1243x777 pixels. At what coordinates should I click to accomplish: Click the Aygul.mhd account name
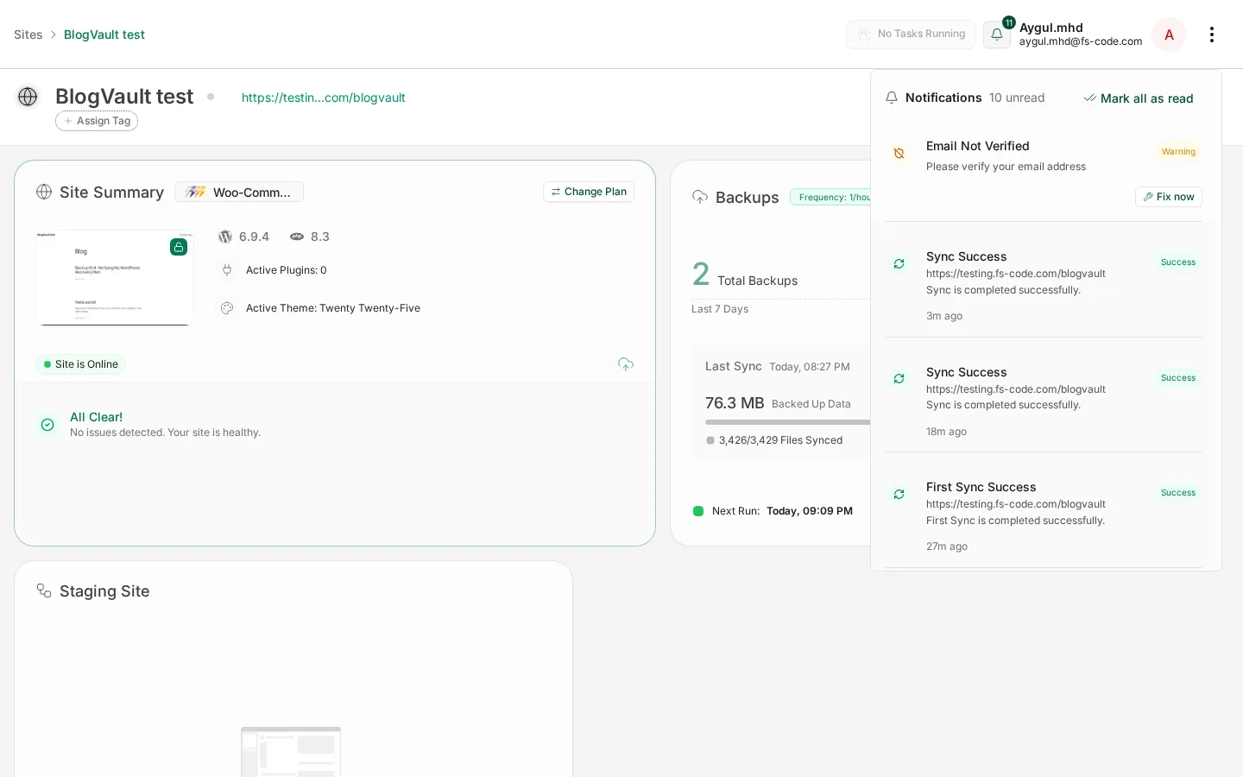(x=1051, y=28)
